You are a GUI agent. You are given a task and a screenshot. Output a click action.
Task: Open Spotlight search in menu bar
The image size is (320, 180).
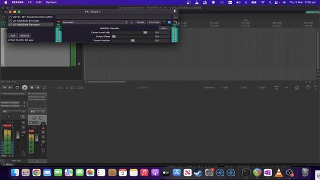click(x=270, y=2)
